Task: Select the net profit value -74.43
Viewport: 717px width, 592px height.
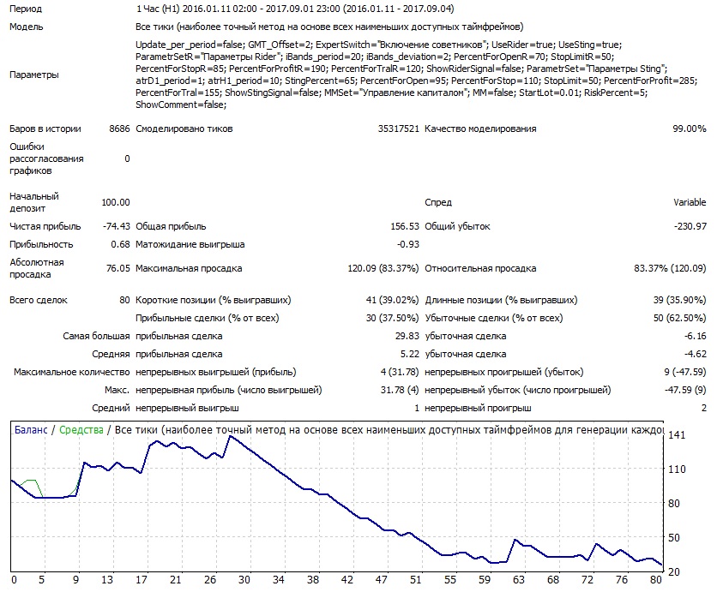Action: pyautogui.click(x=116, y=226)
